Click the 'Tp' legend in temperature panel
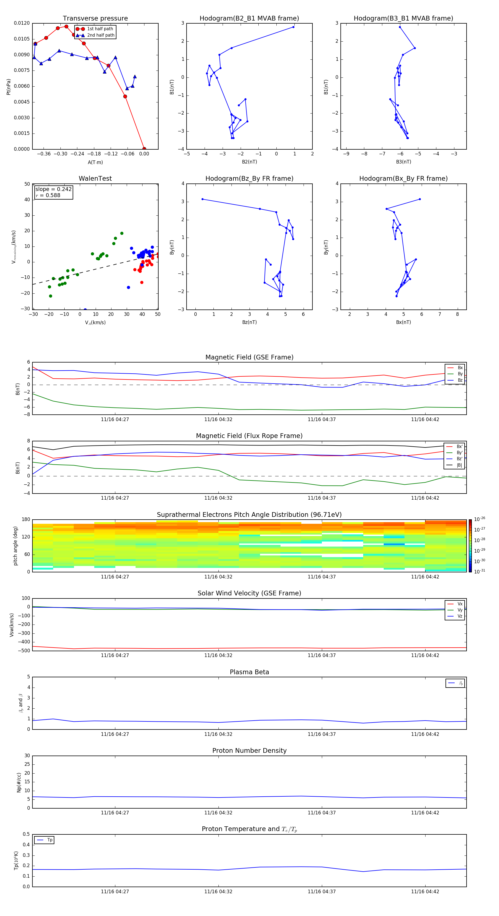This screenshot has width=499, height=916. pos(44,840)
